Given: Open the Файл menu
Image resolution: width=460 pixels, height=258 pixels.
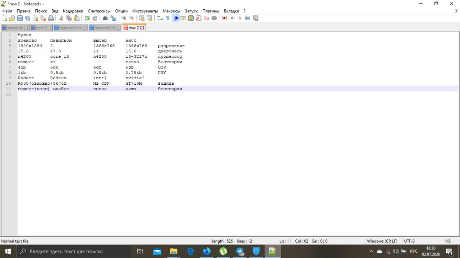Looking at the screenshot, I should click(7, 11).
